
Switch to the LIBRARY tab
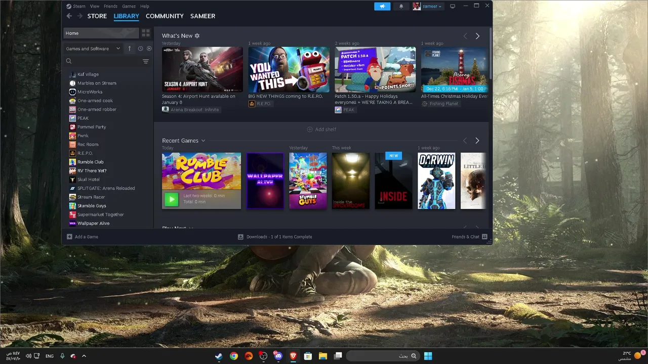[x=126, y=16]
